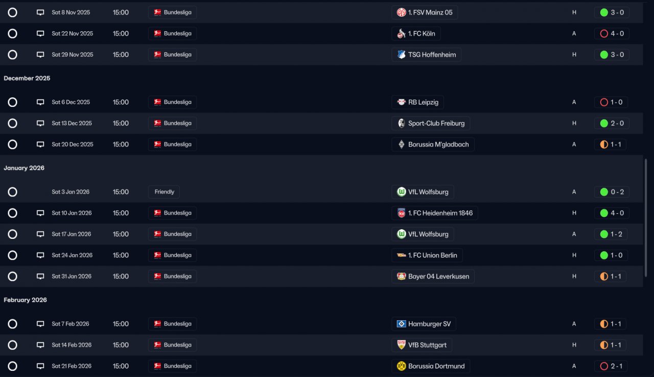Select the radio circle for the 8 Nov 2025 match
Screen dimensions: 654x377
(13, 13)
